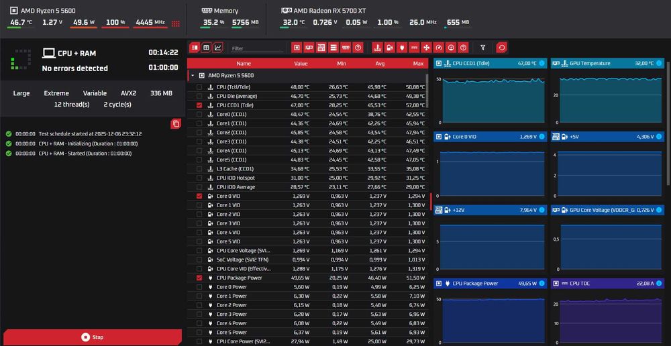Click the 'Extreme' test mode label
This screenshot has width=671, height=346.
(x=56, y=93)
